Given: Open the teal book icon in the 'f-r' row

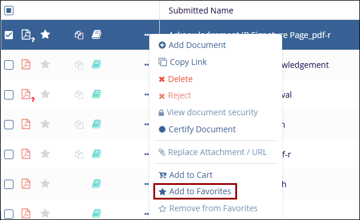Looking at the screenshot, I should click(97, 154).
